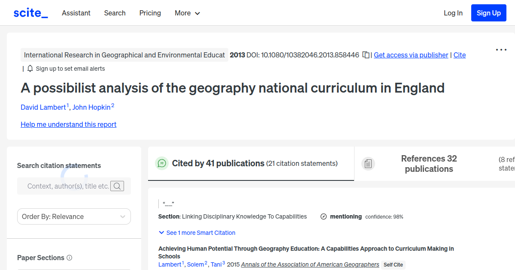Viewport: 515px width, 270px height.
Task: Expand See 1 more Smart Citation
Action: click(x=197, y=233)
